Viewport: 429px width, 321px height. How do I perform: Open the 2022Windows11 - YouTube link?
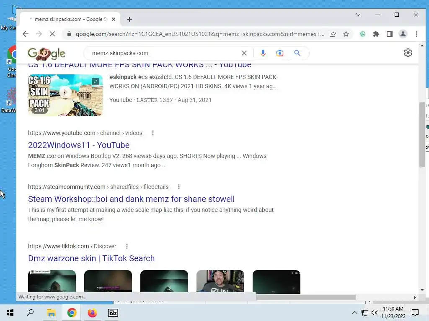pos(79,145)
